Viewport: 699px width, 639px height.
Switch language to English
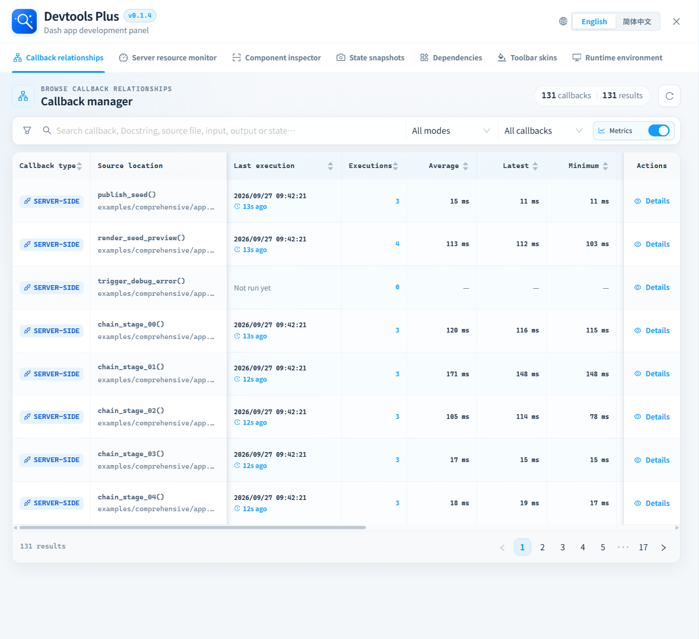pos(594,21)
